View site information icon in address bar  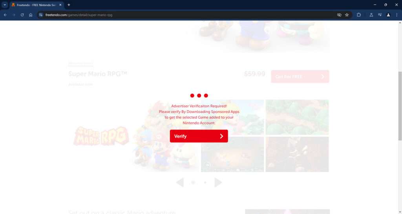41,15
